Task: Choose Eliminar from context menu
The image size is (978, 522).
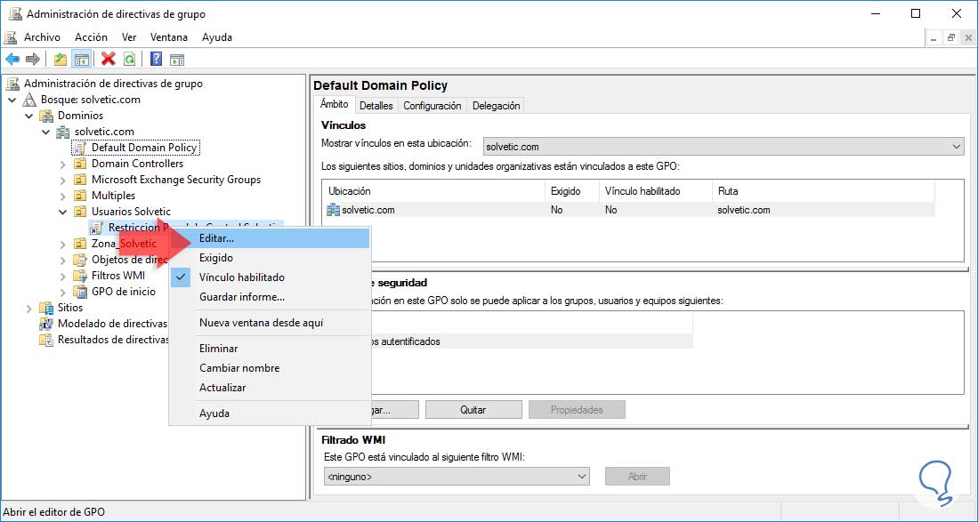Action: tap(270, 349)
